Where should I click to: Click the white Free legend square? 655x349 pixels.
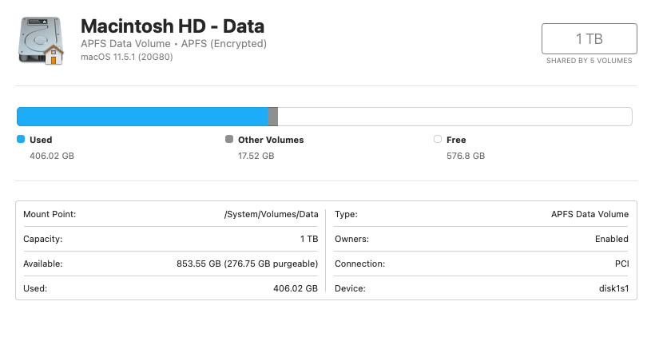pyautogui.click(x=438, y=139)
